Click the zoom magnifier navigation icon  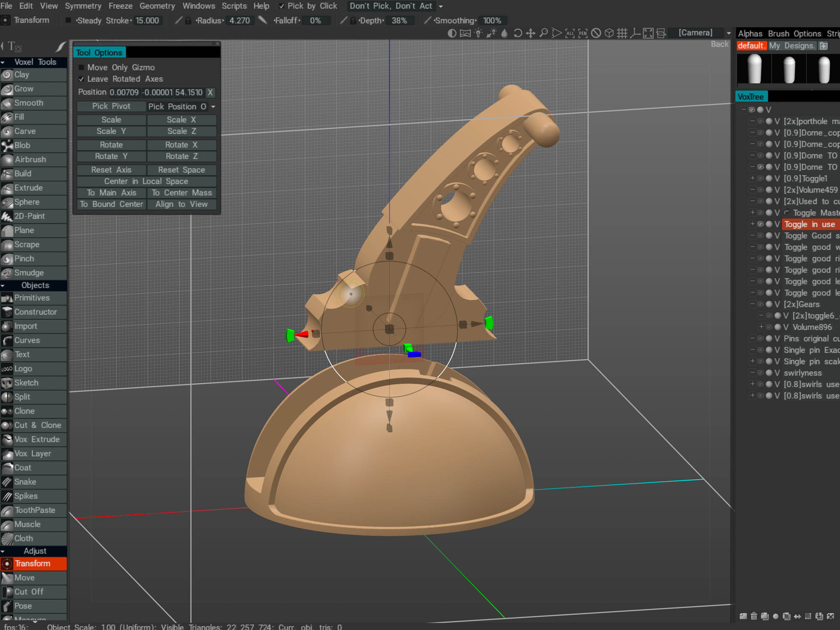click(x=544, y=33)
